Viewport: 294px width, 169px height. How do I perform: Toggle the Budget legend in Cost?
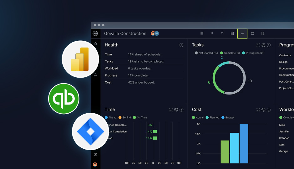[228, 117]
